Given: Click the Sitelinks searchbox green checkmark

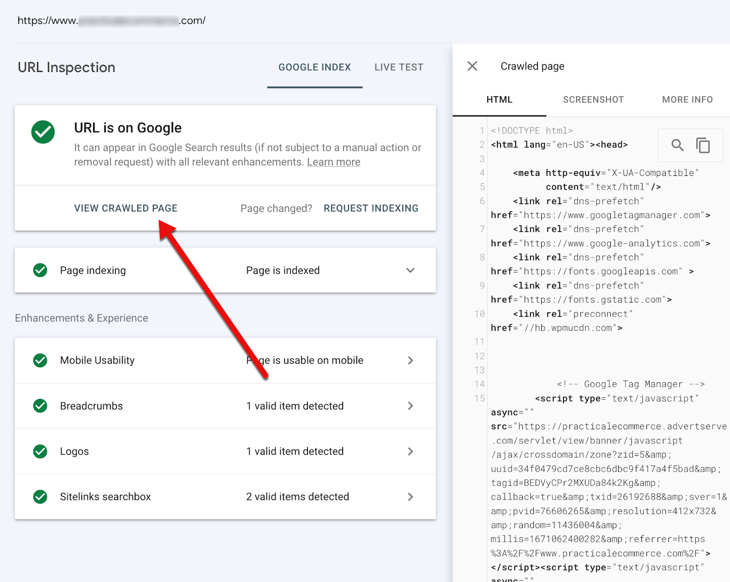Looking at the screenshot, I should pyautogui.click(x=40, y=497).
